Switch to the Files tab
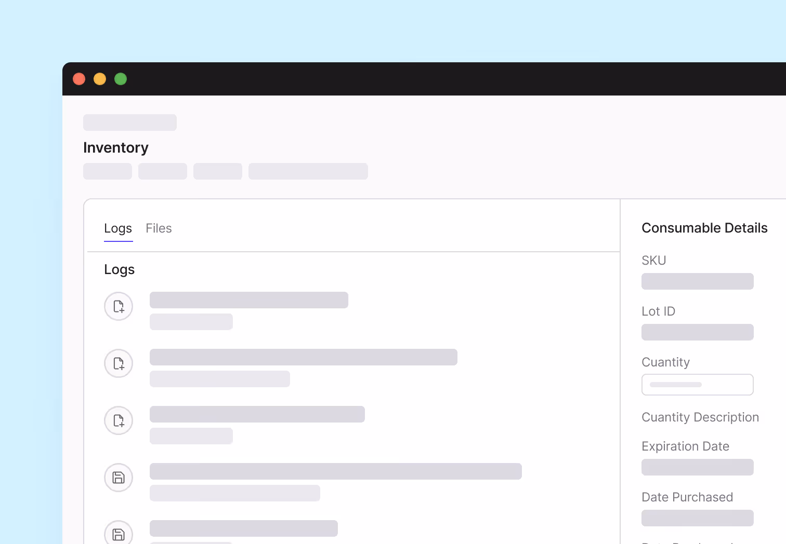Image resolution: width=786 pixels, height=544 pixels. 159,228
